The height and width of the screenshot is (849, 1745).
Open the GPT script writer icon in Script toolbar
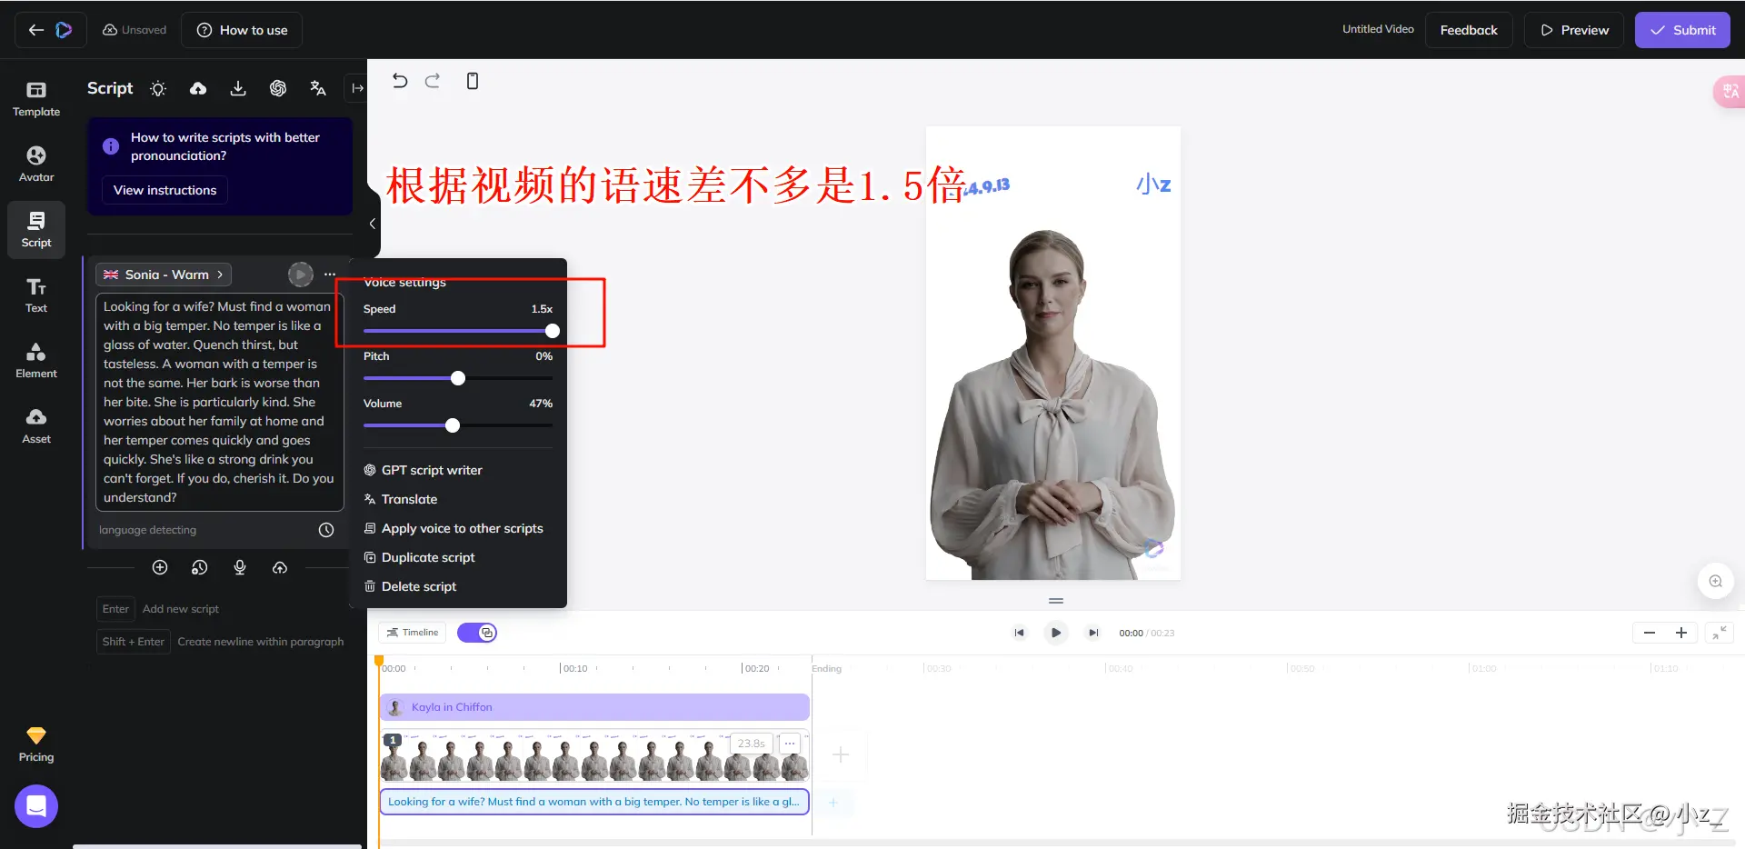[278, 88]
